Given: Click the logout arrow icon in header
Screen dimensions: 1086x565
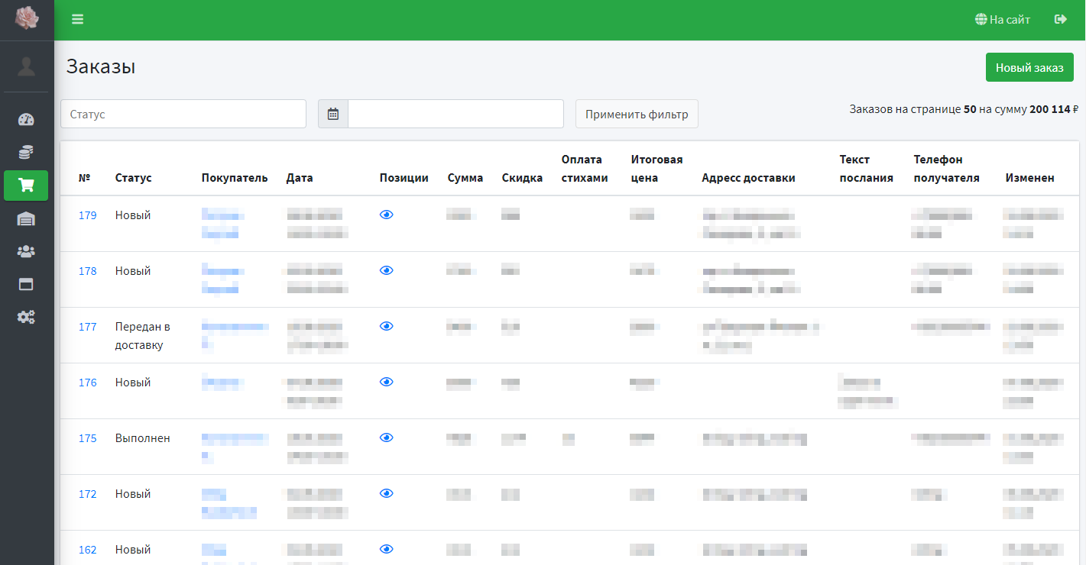Looking at the screenshot, I should (1060, 20).
